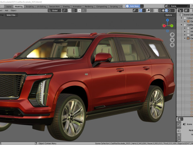Collapse the empty object hierarchy in outliner
This screenshot has height=145, width=193.
coord(185,38)
